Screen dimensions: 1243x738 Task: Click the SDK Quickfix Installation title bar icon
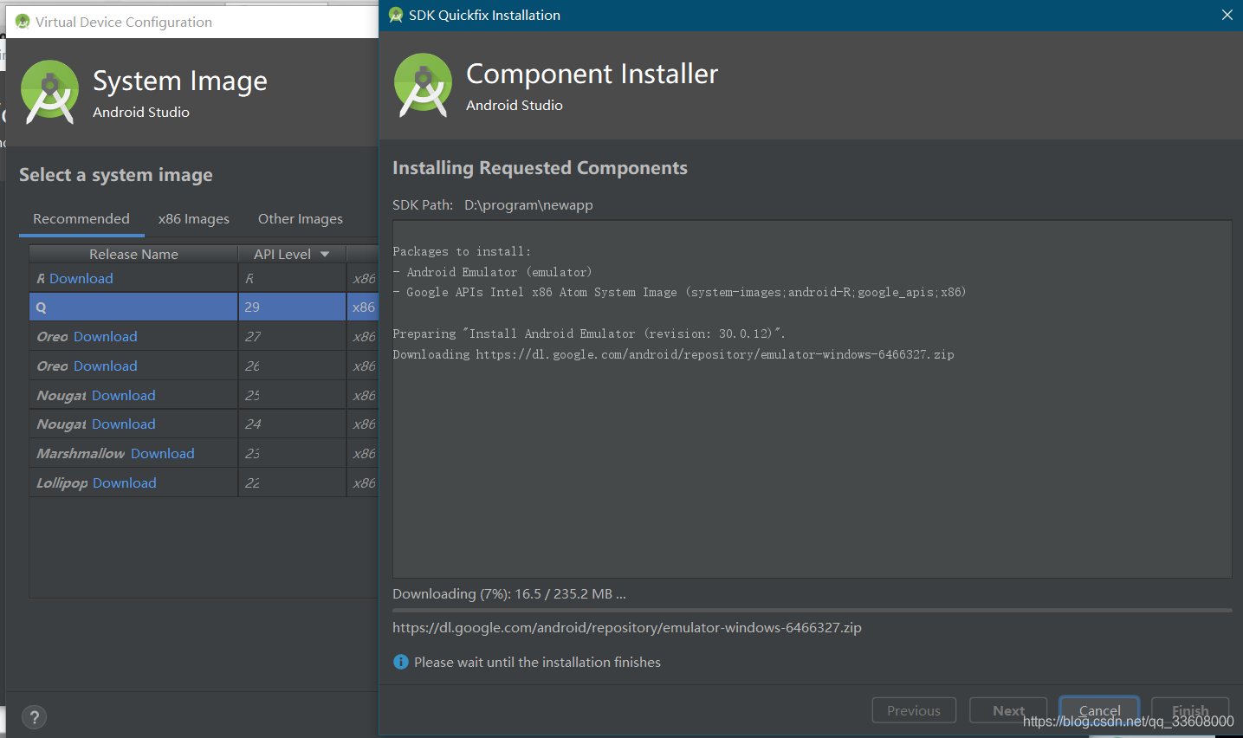click(396, 15)
